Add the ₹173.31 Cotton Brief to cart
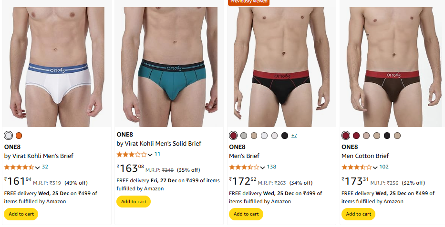The height and width of the screenshot is (227, 445). [359, 214]
